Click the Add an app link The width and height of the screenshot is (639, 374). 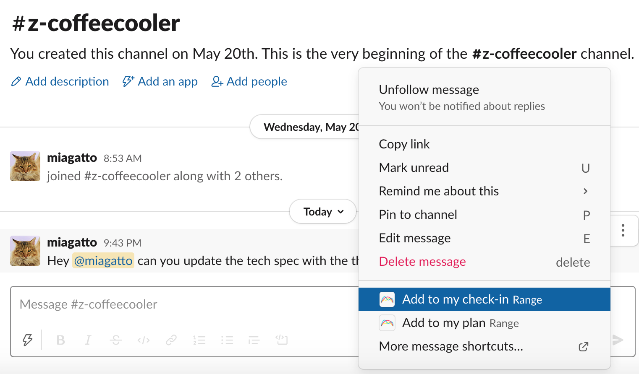pos(160,81)
